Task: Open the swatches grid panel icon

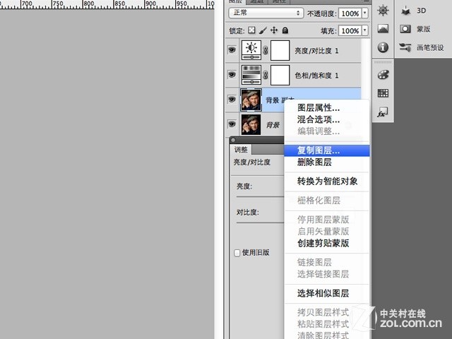Action: coord(383,93)
